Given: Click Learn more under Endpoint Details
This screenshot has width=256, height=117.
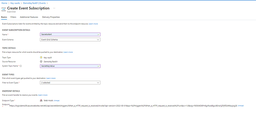Looking at the screenshot, I should (43, 95).
